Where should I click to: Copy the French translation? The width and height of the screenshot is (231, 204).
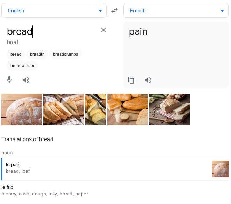tap(131, 80)
